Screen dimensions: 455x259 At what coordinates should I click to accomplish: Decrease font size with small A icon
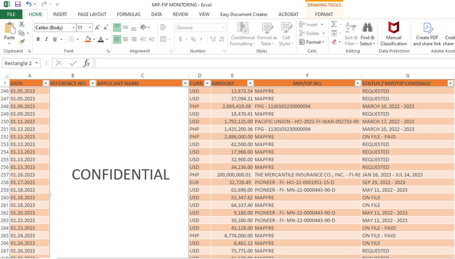tap(105, 28)
